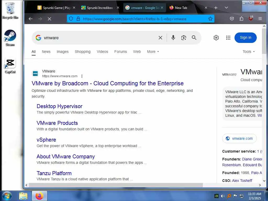
Task: Search by image with the camera icon
Action: tap(183, 38)
